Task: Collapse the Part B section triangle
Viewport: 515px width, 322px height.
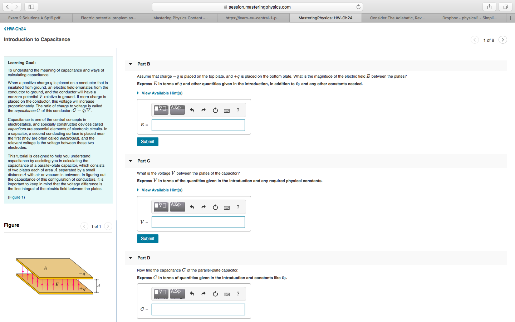Action: pos(131,64)
